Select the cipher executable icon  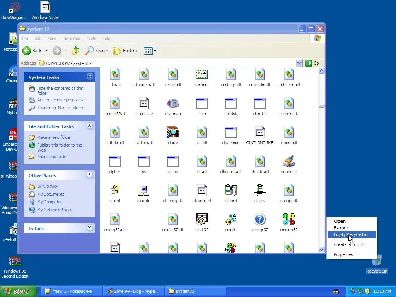pyautogui.click(x=114, y=162)
